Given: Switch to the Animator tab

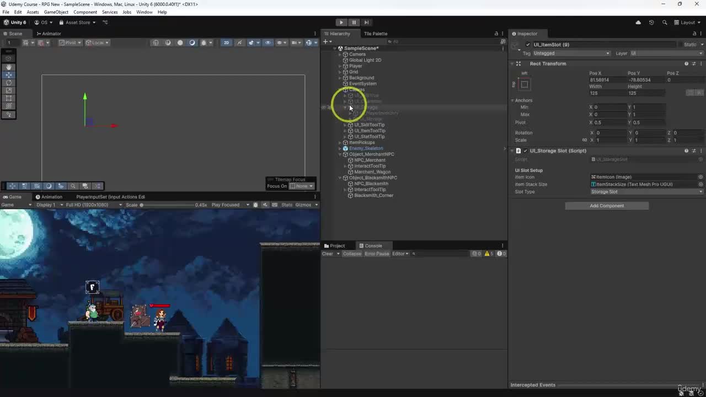Looking at the screenshot, I should [49, 34].
